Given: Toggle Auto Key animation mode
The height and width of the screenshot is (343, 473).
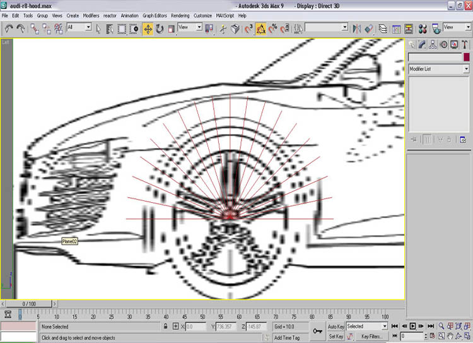Looking at the screenshot, I should (x=336, y=327).
